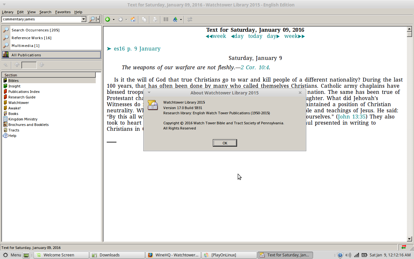
Task: Click the volume icon in system tray
Action: click(x=348, y=255)
